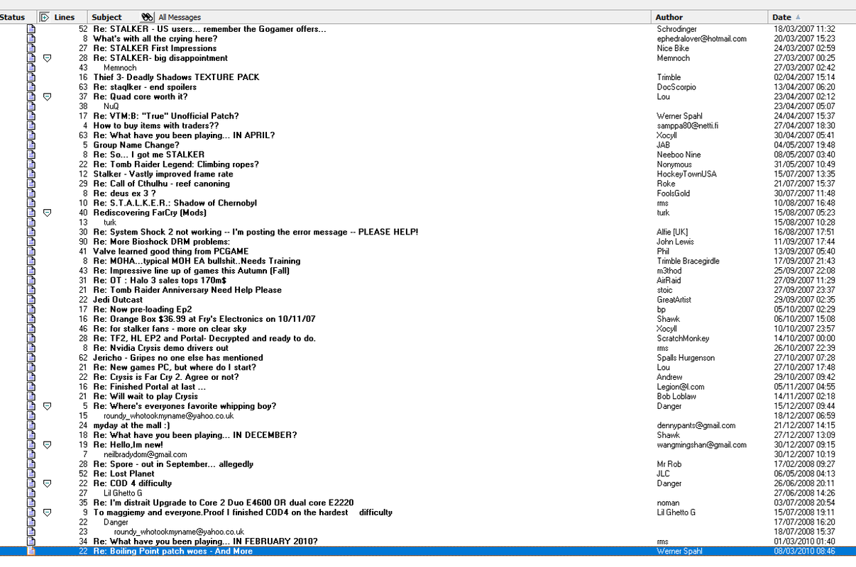Select 'Re: I'm distrait Upgrade to Core 2 Duo E4600' message
856x567 pixels.
[224, 503]
